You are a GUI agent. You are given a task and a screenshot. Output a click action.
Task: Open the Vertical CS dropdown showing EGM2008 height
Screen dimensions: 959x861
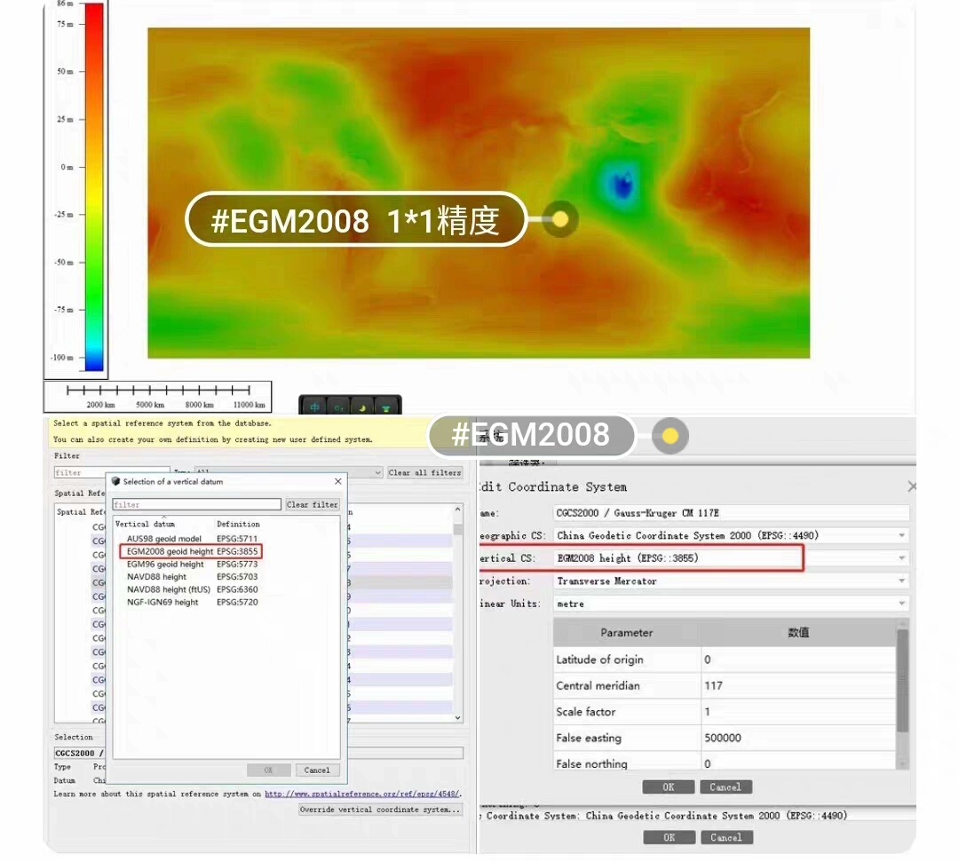[x=731, y=558]
